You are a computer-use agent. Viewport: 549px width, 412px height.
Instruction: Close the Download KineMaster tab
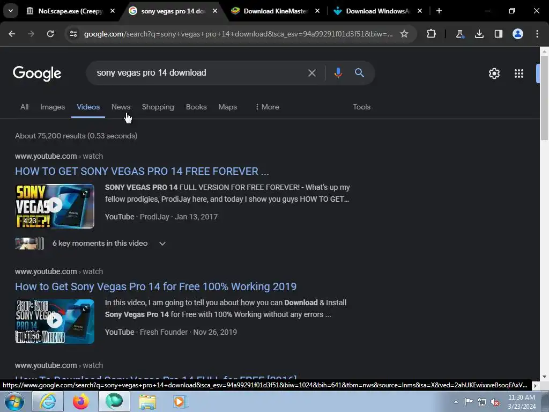[x=317, y=11]
